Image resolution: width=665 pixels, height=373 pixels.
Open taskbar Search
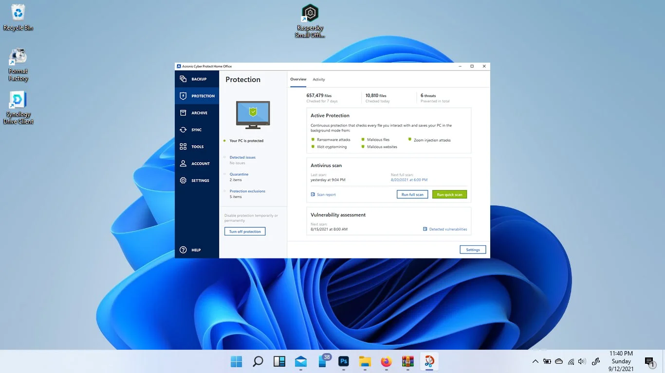pos(258,361)
